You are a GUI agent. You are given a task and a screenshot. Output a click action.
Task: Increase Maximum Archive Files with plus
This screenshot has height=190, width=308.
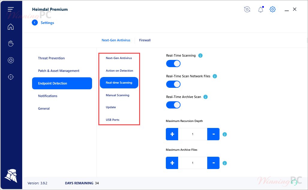click(x=172, y=163)
